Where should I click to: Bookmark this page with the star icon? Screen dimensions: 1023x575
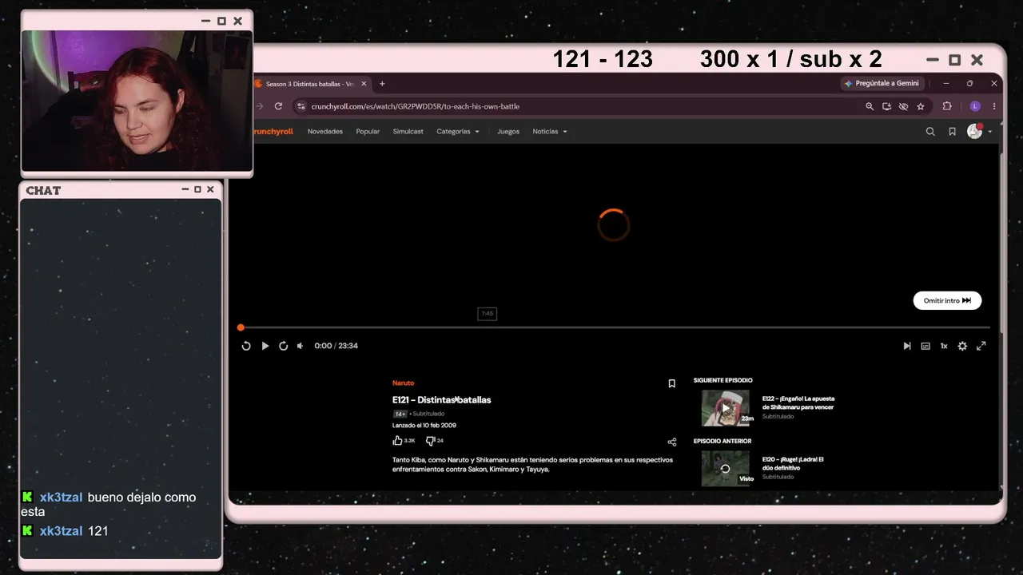coord(921,106)
